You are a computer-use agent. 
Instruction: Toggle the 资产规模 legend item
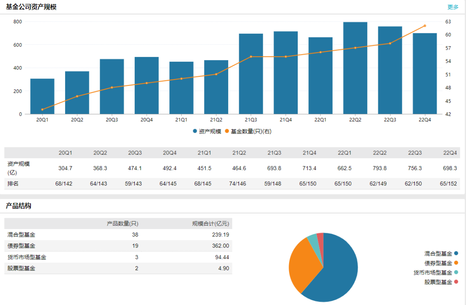pos(207,131)
